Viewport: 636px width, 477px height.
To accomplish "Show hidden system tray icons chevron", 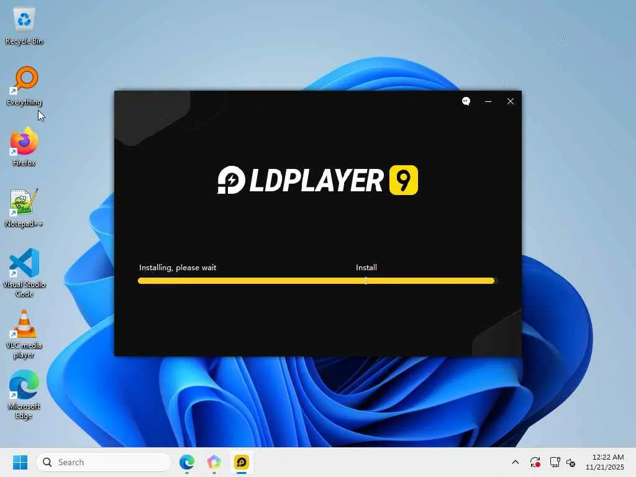I will (515, 462).
